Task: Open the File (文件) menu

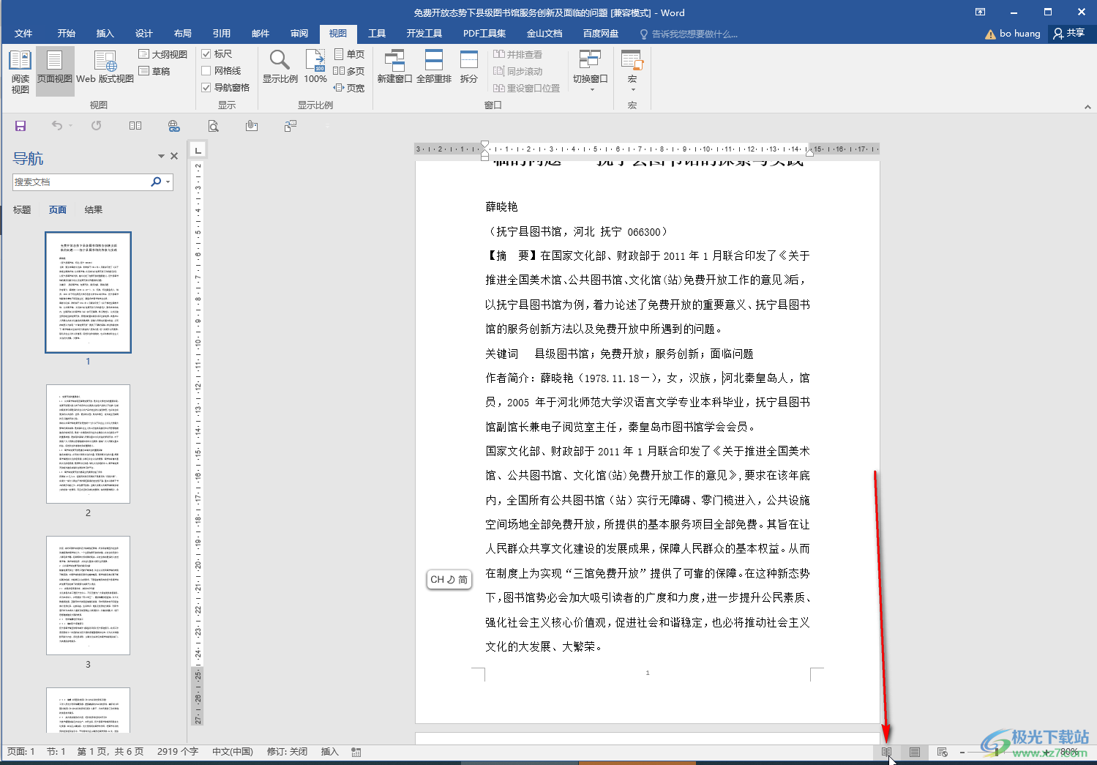Action: [x=23, y=34]
